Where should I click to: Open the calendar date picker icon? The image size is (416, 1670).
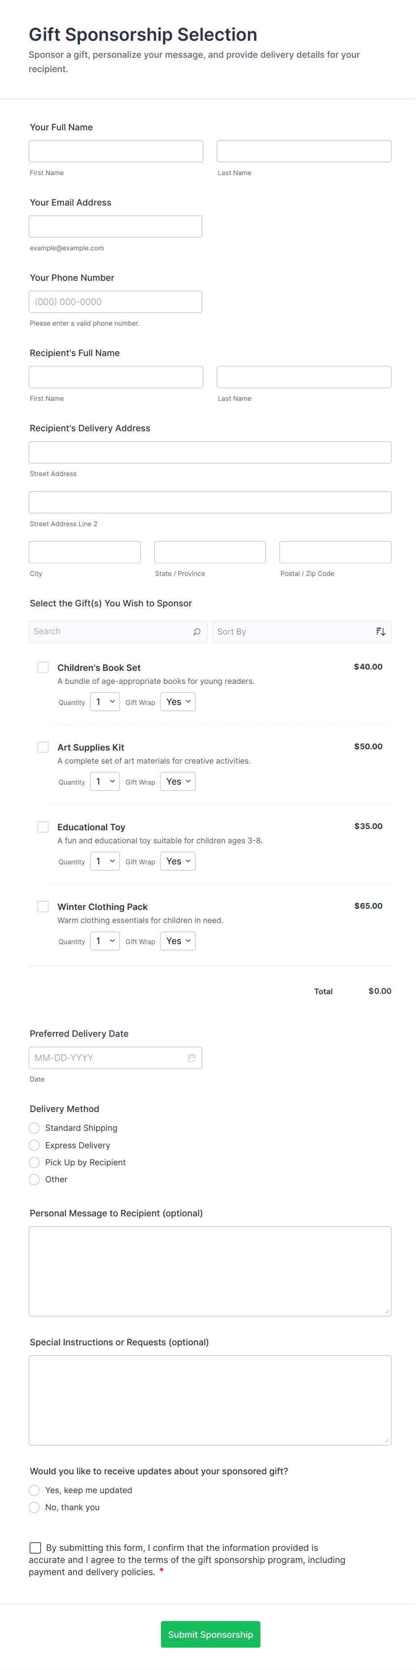coord(192,1057)
